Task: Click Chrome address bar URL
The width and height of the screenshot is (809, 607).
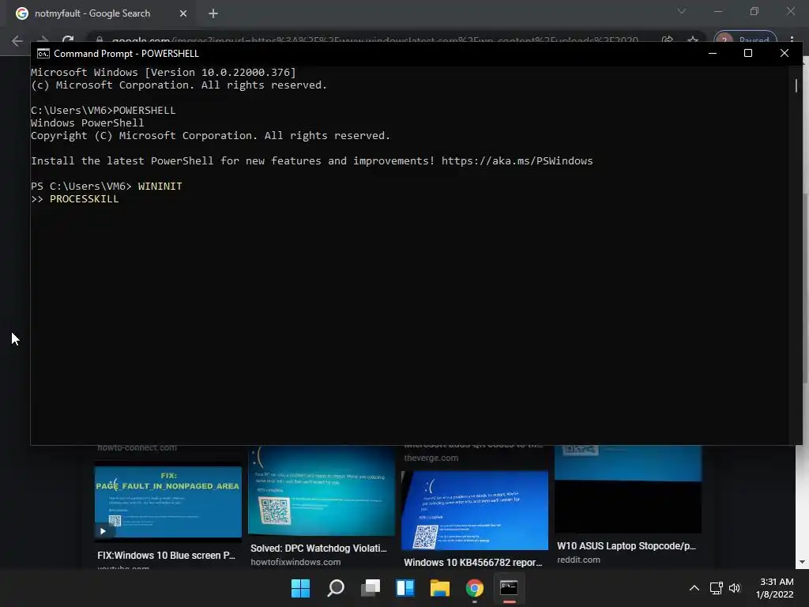Action: tap(375, 40)
